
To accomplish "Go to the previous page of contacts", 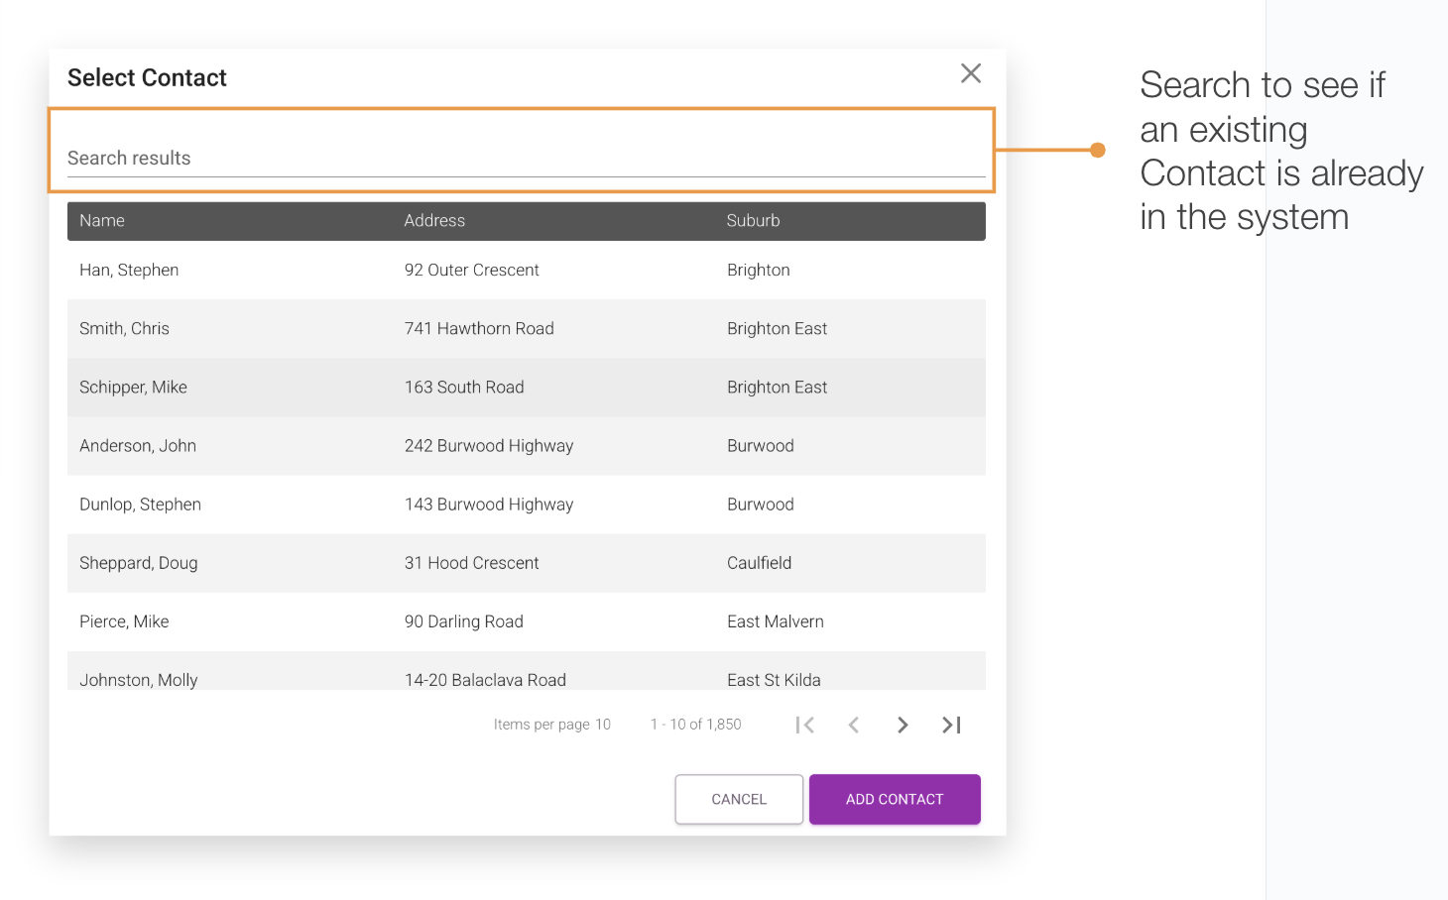I will click(854, 725).
